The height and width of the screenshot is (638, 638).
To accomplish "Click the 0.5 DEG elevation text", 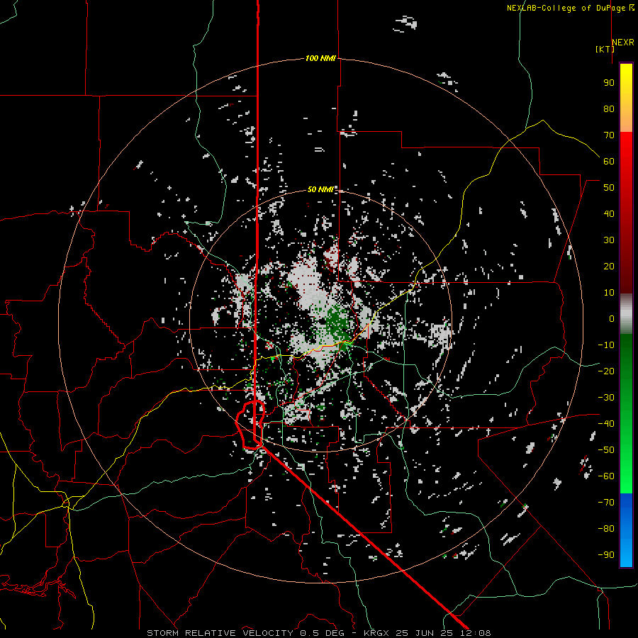I will click(x=323, y=633).
